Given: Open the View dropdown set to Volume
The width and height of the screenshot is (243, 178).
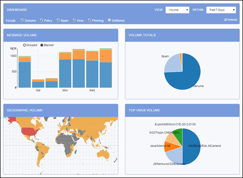Looking at the screenshot, I should pyautogui.click(x=177, y=10).
